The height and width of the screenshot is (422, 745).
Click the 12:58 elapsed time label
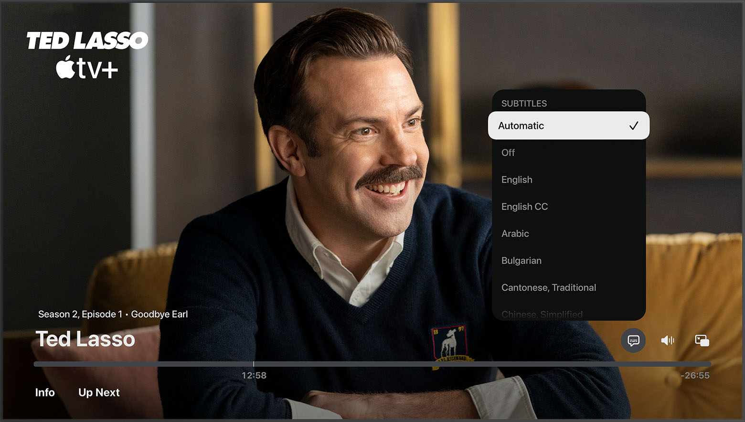click(254, 375)
